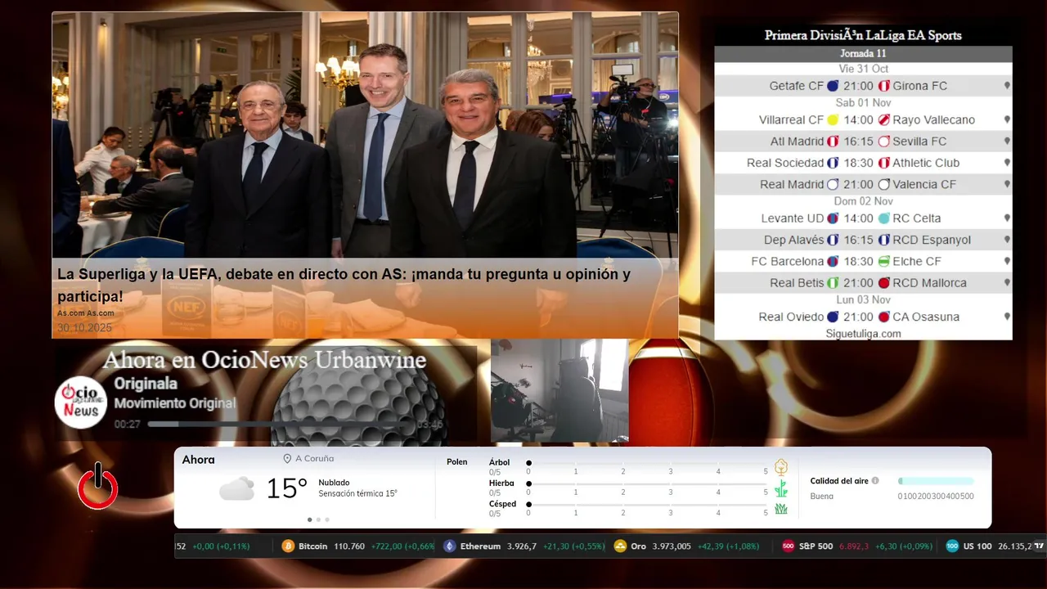This screenshot has height=589, width=1047.
Task: Click the Getafe CF team badge
Action: (833, 86)
